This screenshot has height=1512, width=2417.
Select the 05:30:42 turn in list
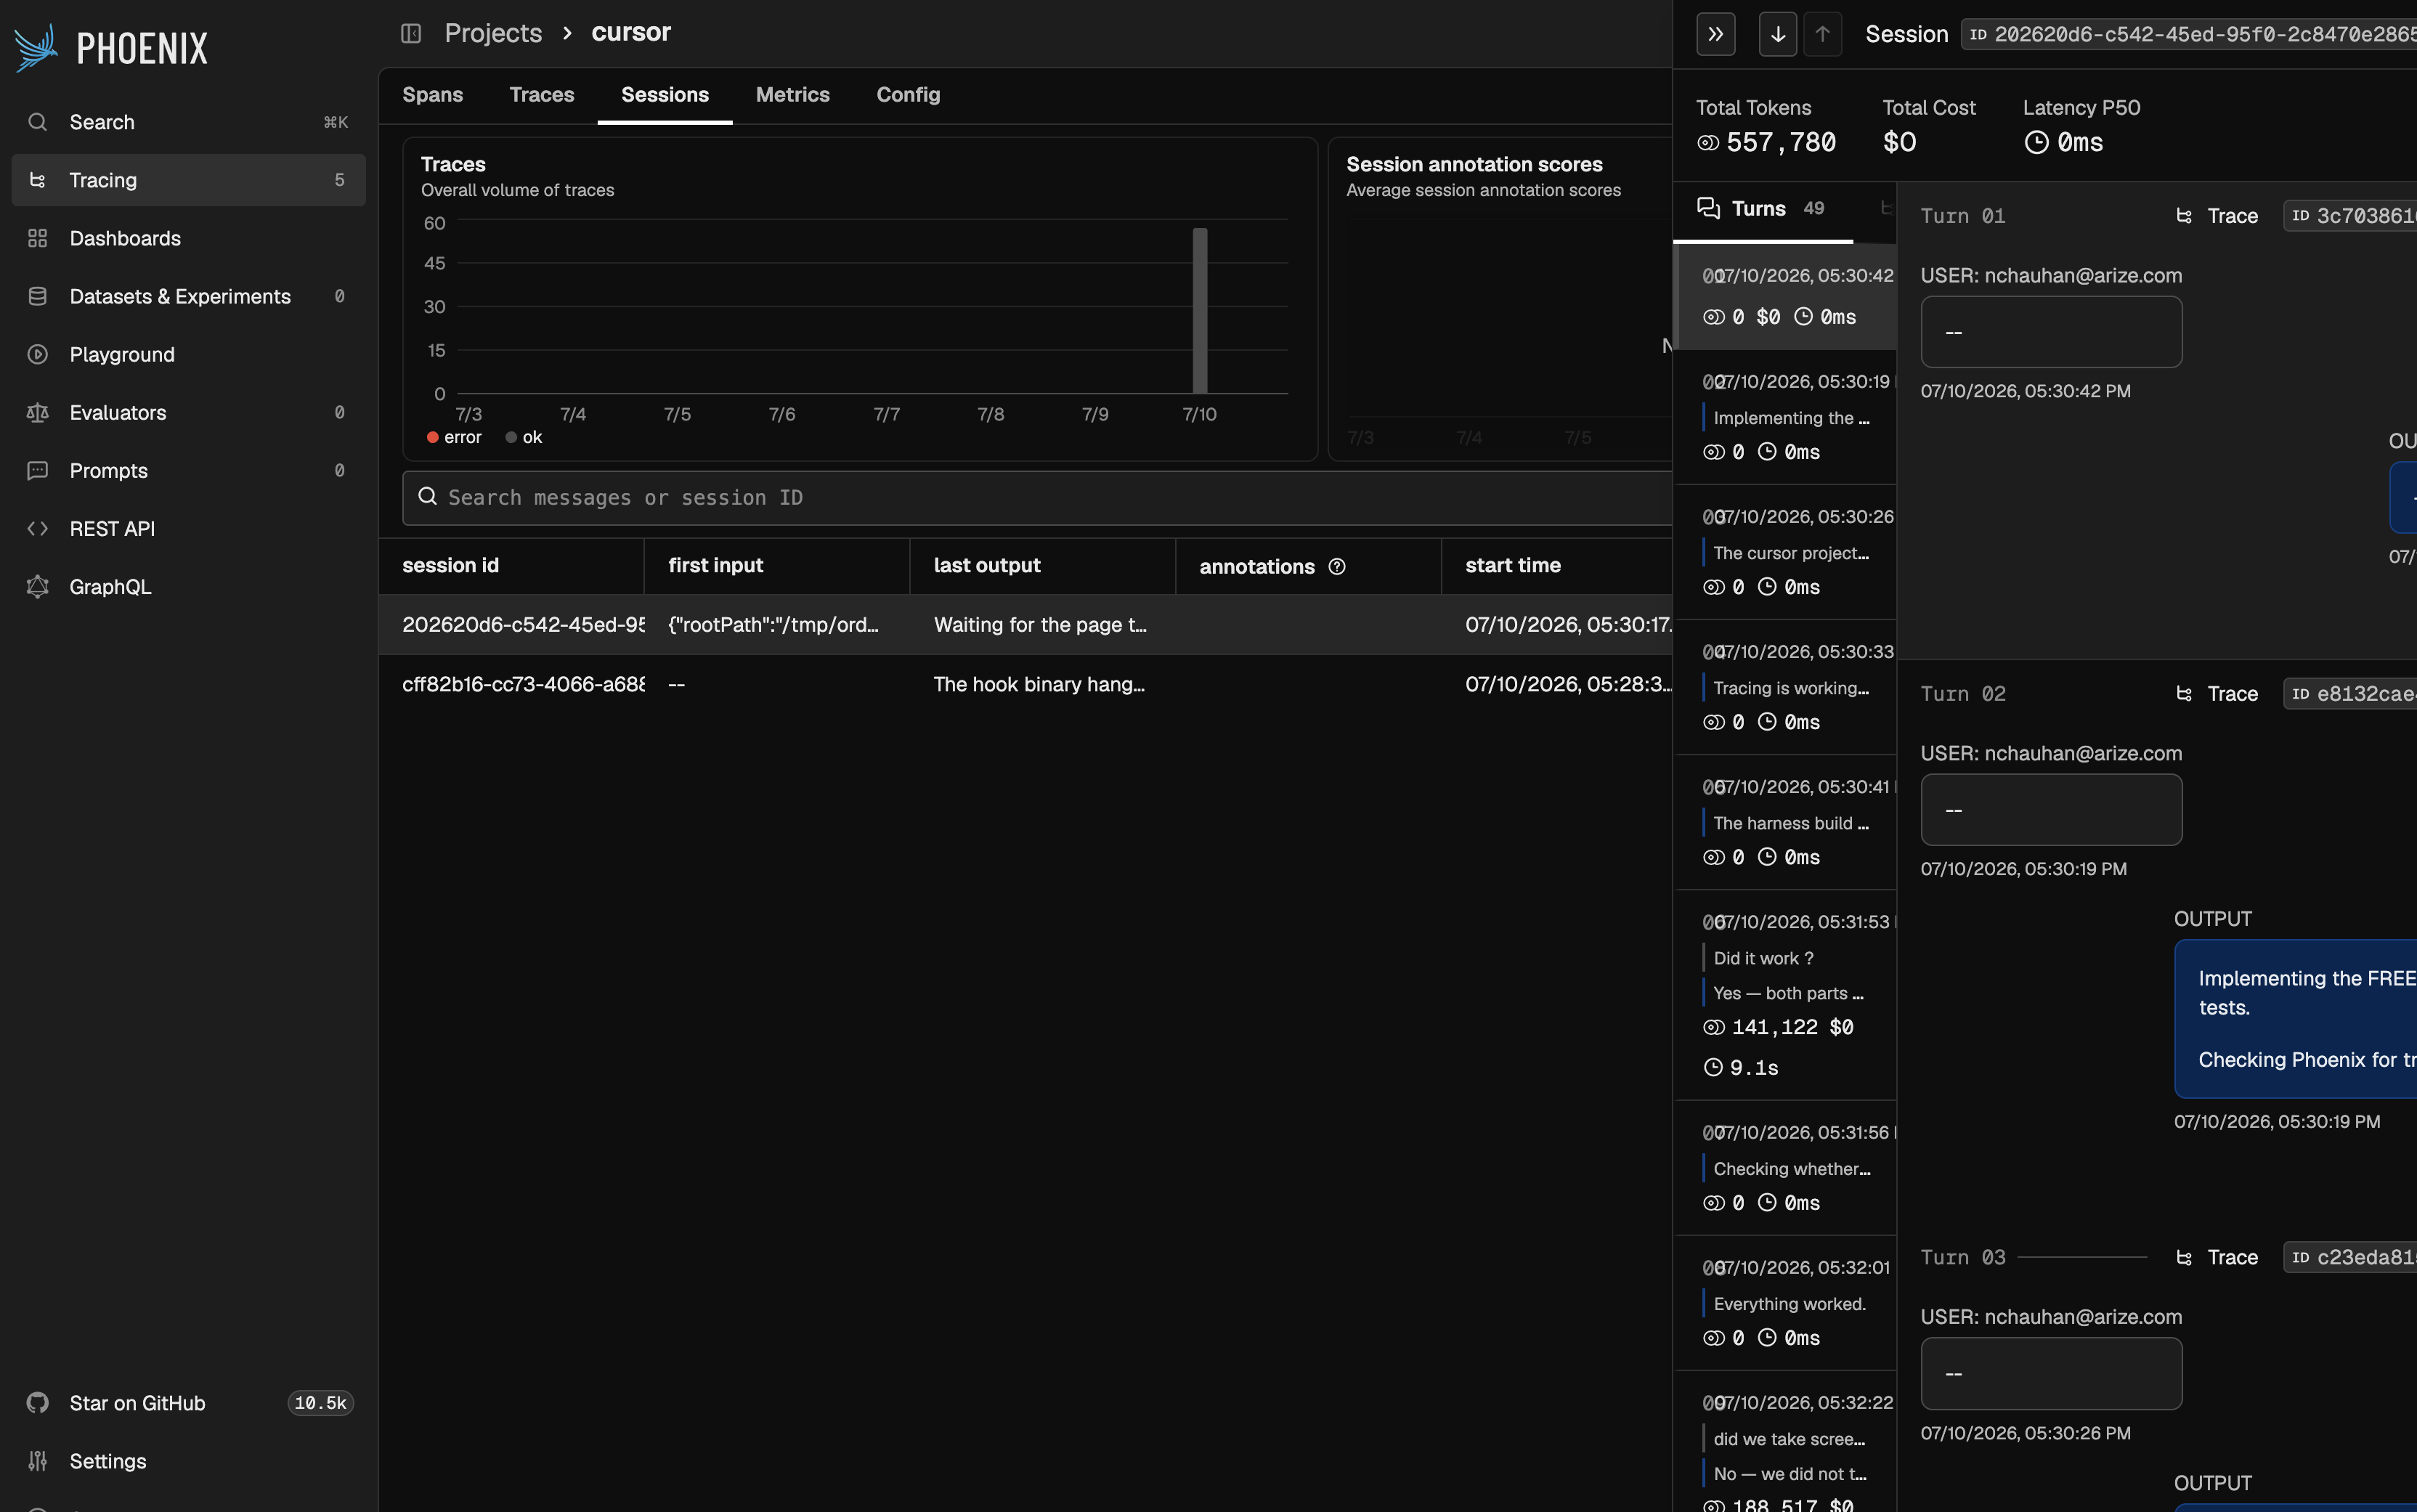tap(1785, 296)
